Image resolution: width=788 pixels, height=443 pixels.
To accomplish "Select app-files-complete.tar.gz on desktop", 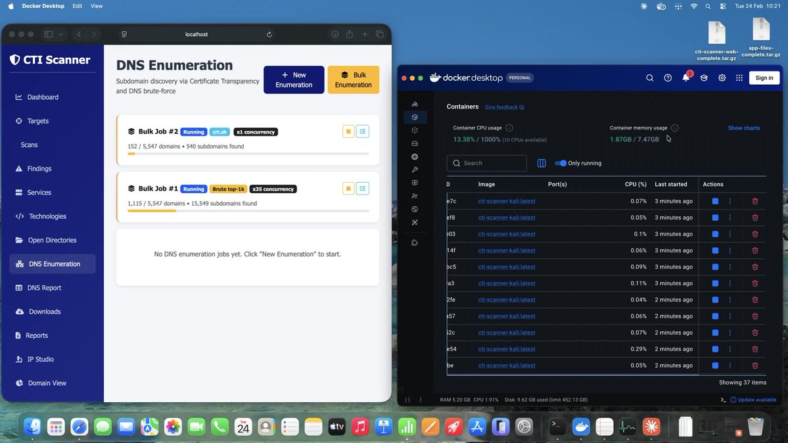I will click(x=761, y=37).
